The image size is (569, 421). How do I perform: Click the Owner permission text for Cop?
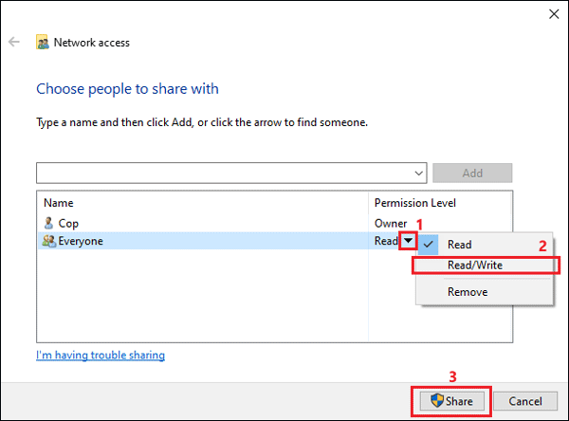coord(391,223)
